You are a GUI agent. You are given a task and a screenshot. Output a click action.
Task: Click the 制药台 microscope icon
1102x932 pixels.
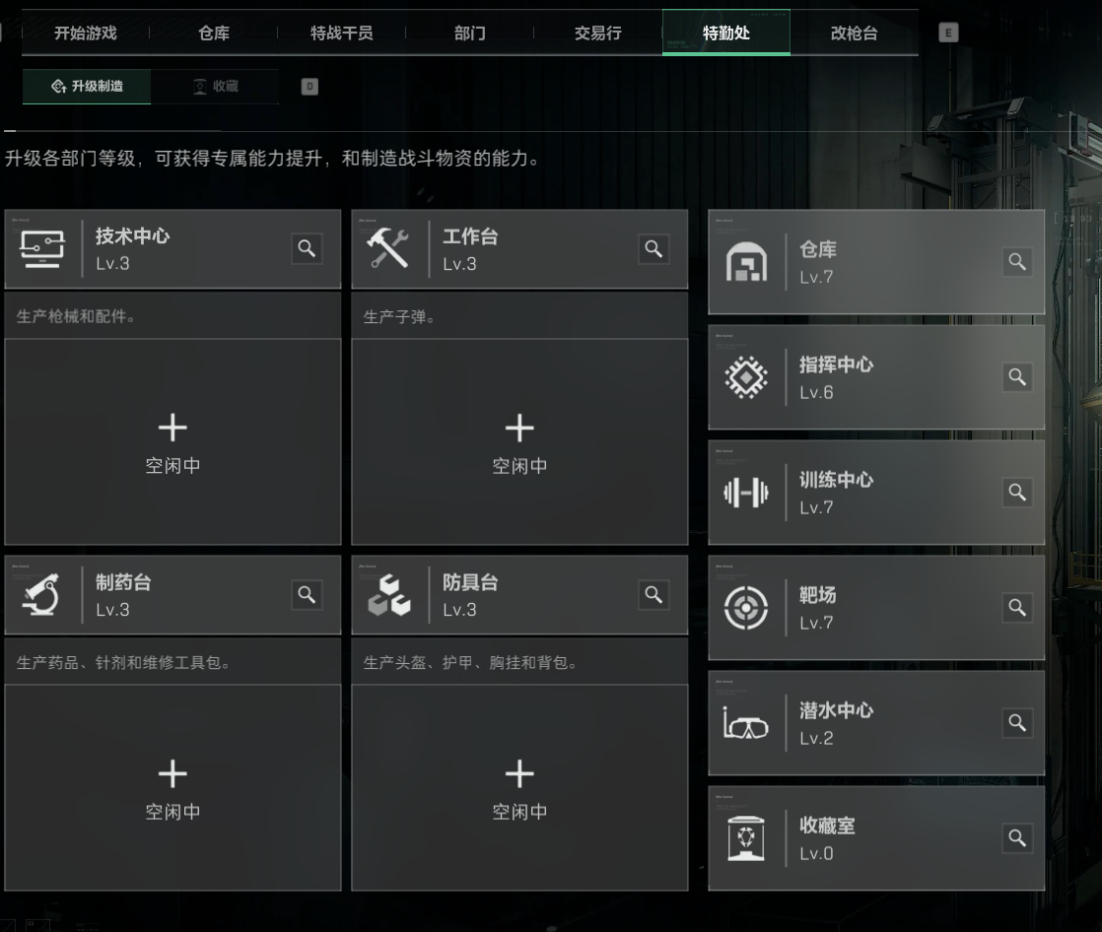(40, 595)
